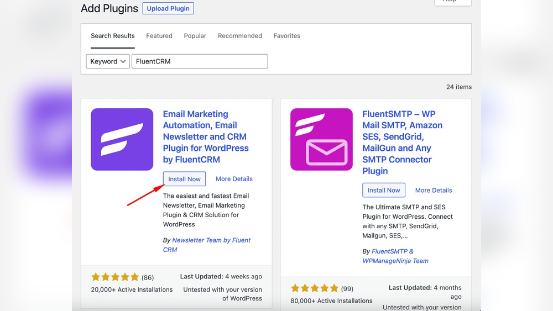Switch to the Popular tab
This screenshot has width=553, height=311.
pos(195,36)
